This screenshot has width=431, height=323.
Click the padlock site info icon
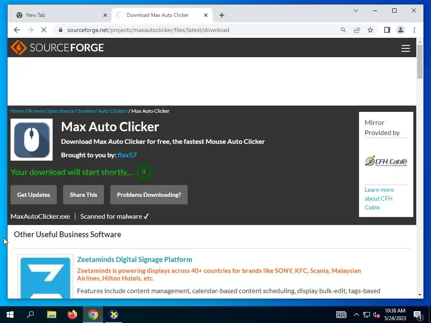pos(61,30)
